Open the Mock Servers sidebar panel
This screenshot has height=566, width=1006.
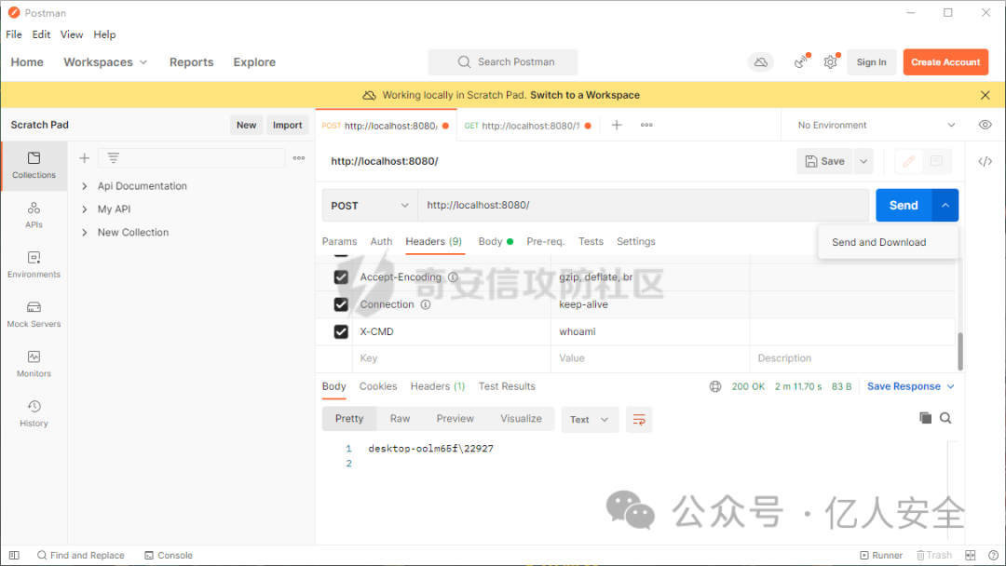34,314
